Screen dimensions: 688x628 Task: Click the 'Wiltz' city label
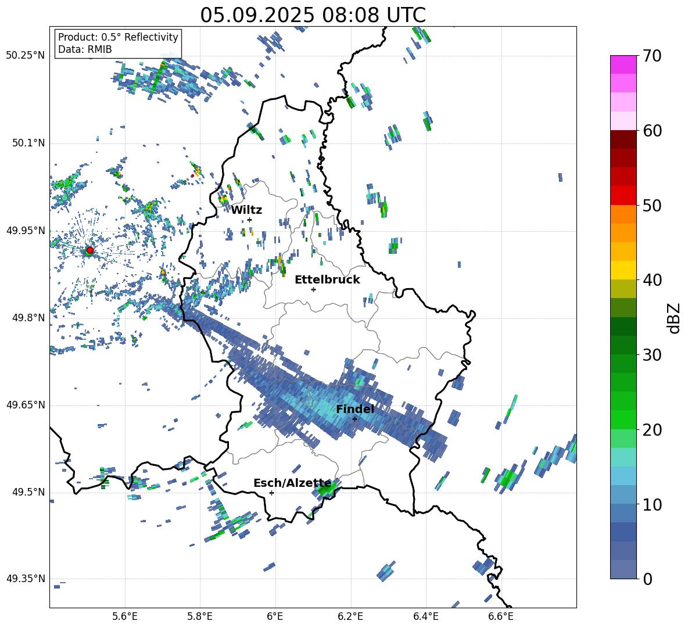(246, 210)
